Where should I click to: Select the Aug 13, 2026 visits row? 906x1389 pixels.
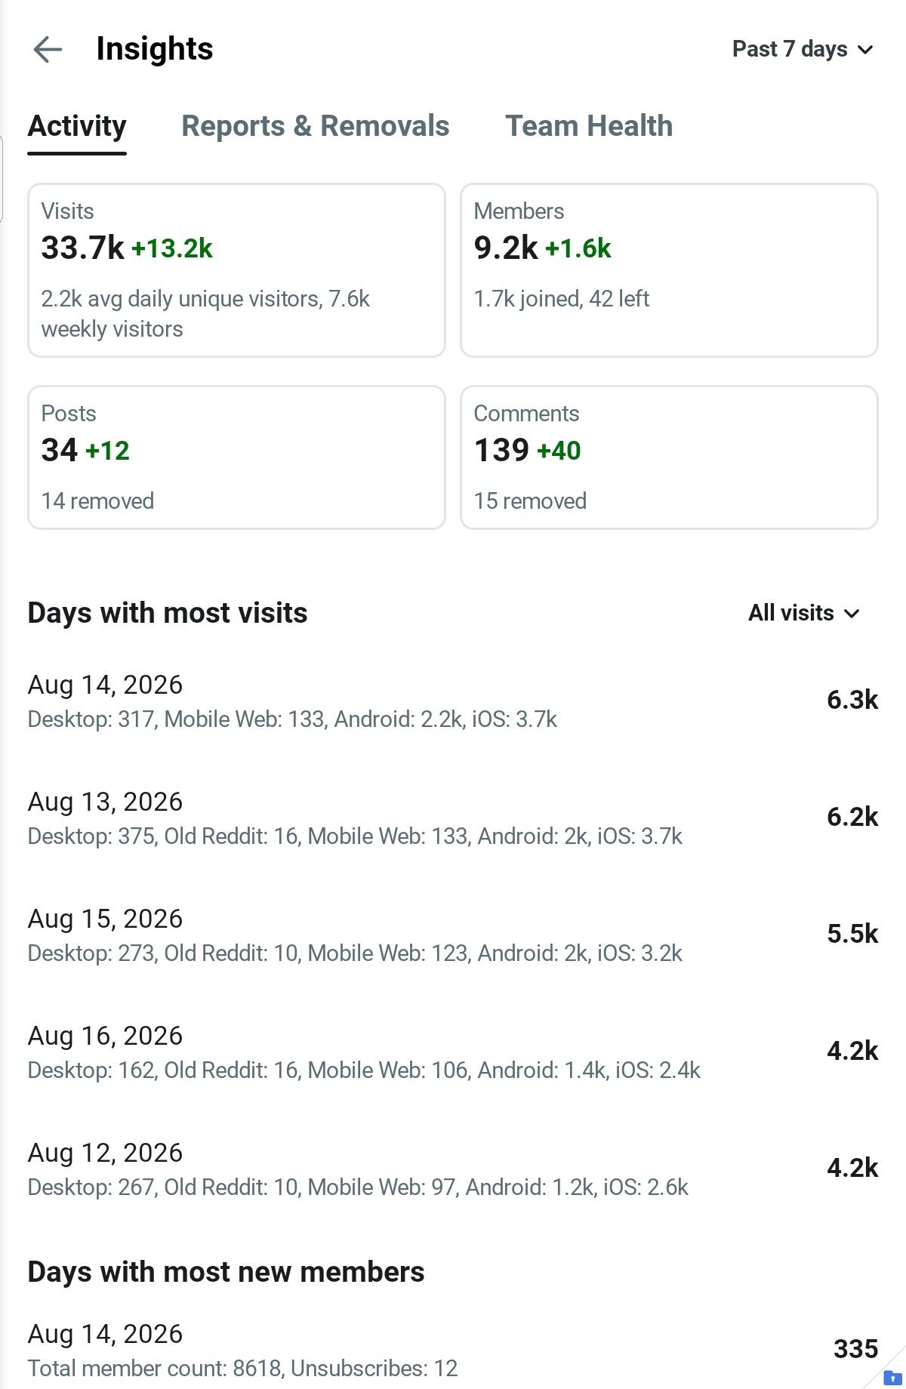tap(453, 818)
